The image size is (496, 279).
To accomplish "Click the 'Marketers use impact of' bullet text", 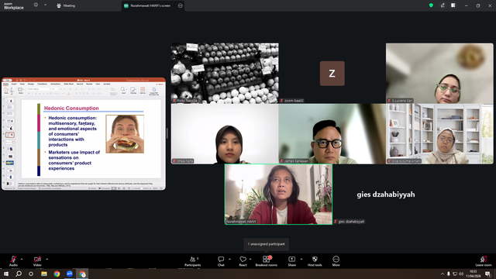I will coord(74,152).
